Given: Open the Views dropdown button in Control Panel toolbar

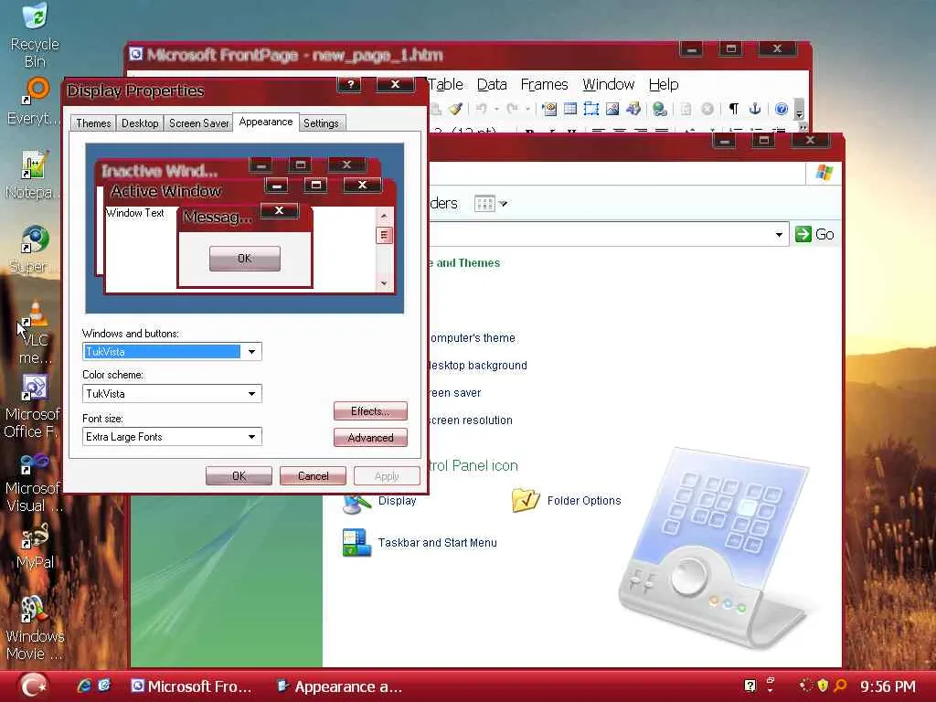Looking at the screenshot, I should click(491, 204).
